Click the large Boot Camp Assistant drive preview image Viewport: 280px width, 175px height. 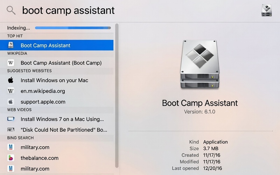pyautogui.click(x=199, y=64)
